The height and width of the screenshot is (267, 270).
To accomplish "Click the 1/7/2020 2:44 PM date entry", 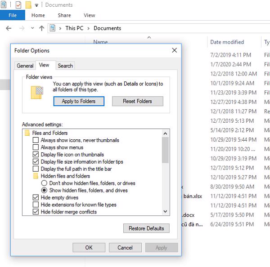I will tap(230, 64).
